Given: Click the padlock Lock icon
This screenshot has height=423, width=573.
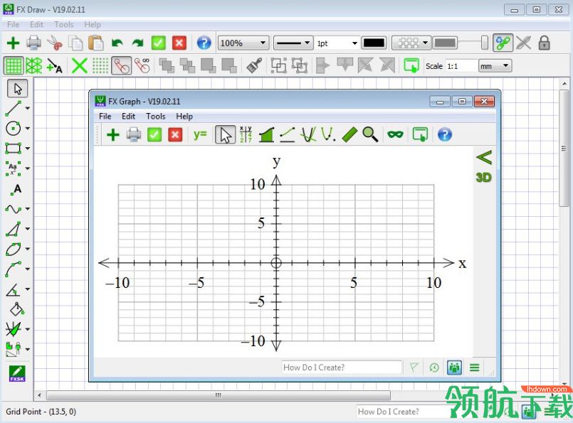Looking at the screenshot, I should pos(544,43).
